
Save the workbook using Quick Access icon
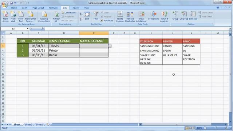(x=11, y=3)
